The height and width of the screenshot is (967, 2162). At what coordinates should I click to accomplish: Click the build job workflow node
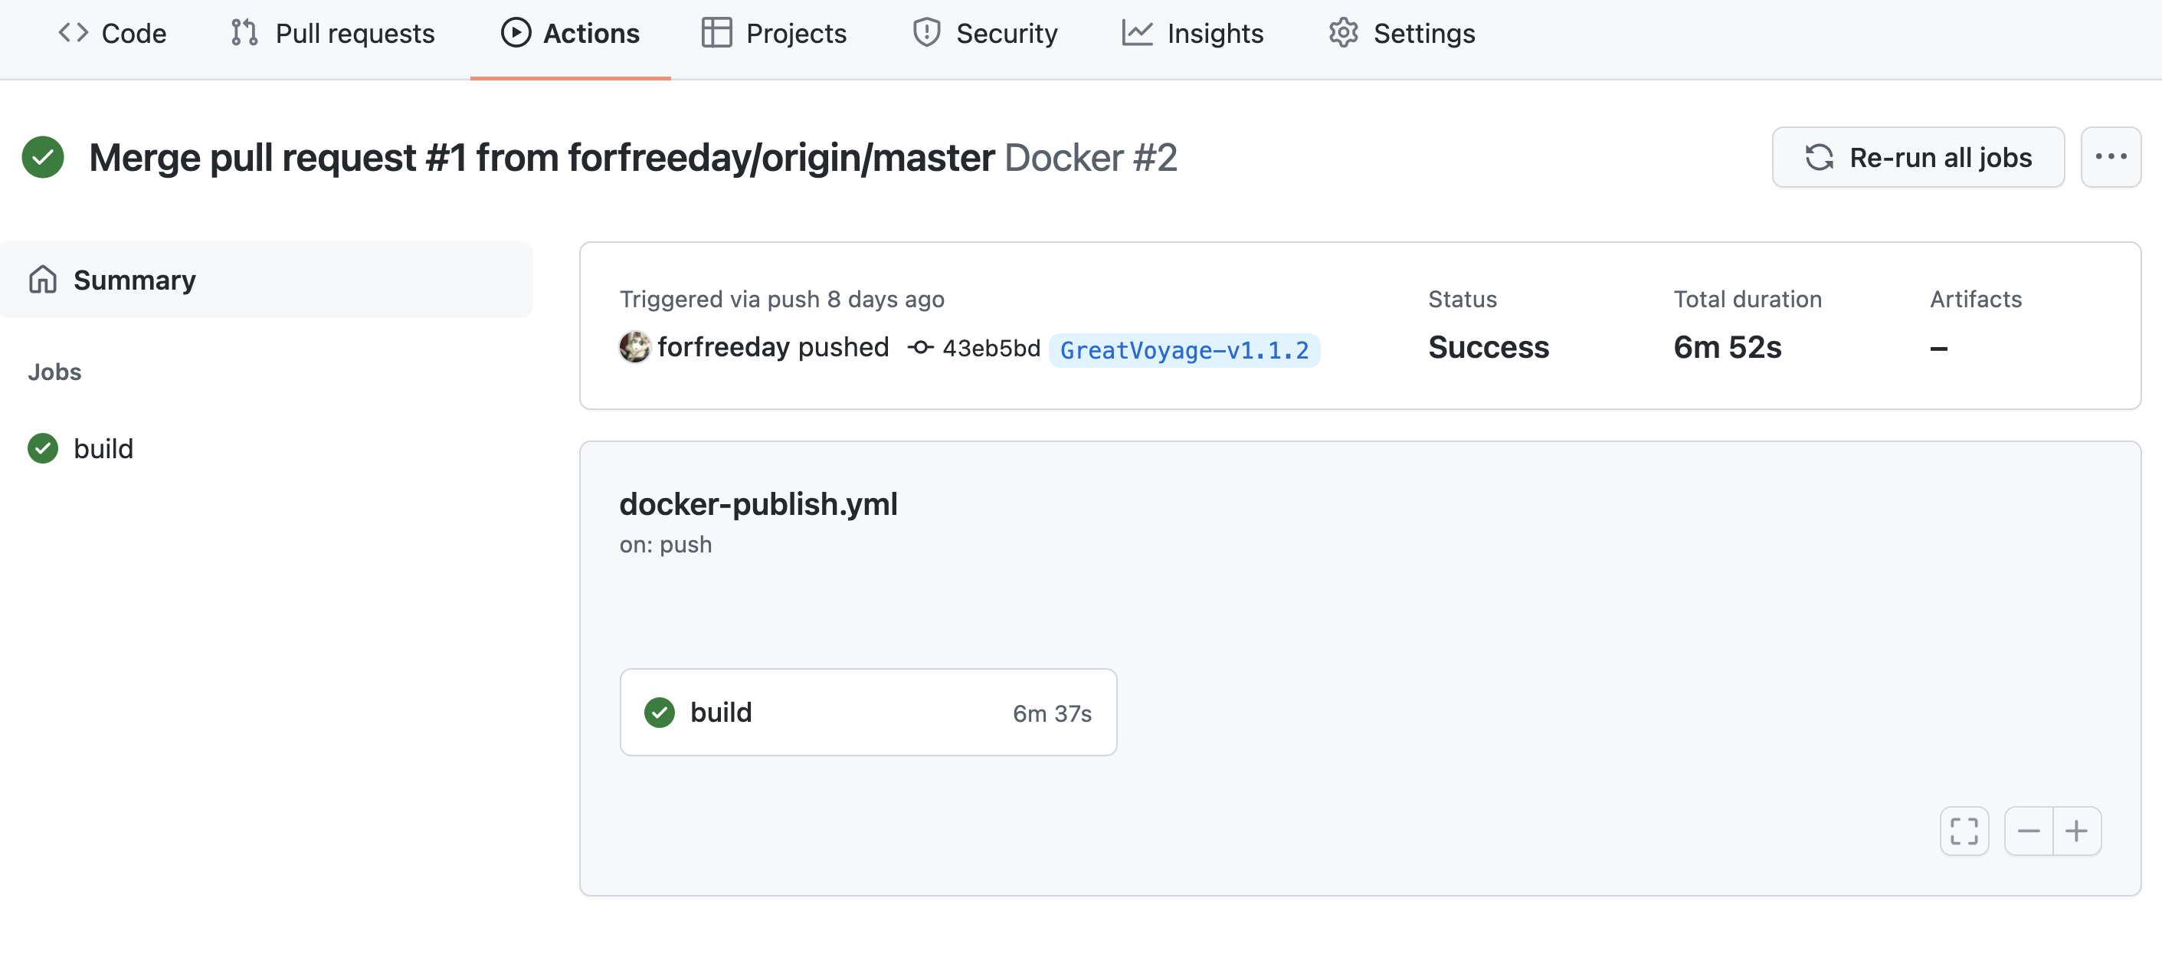(x=869, y=712)
